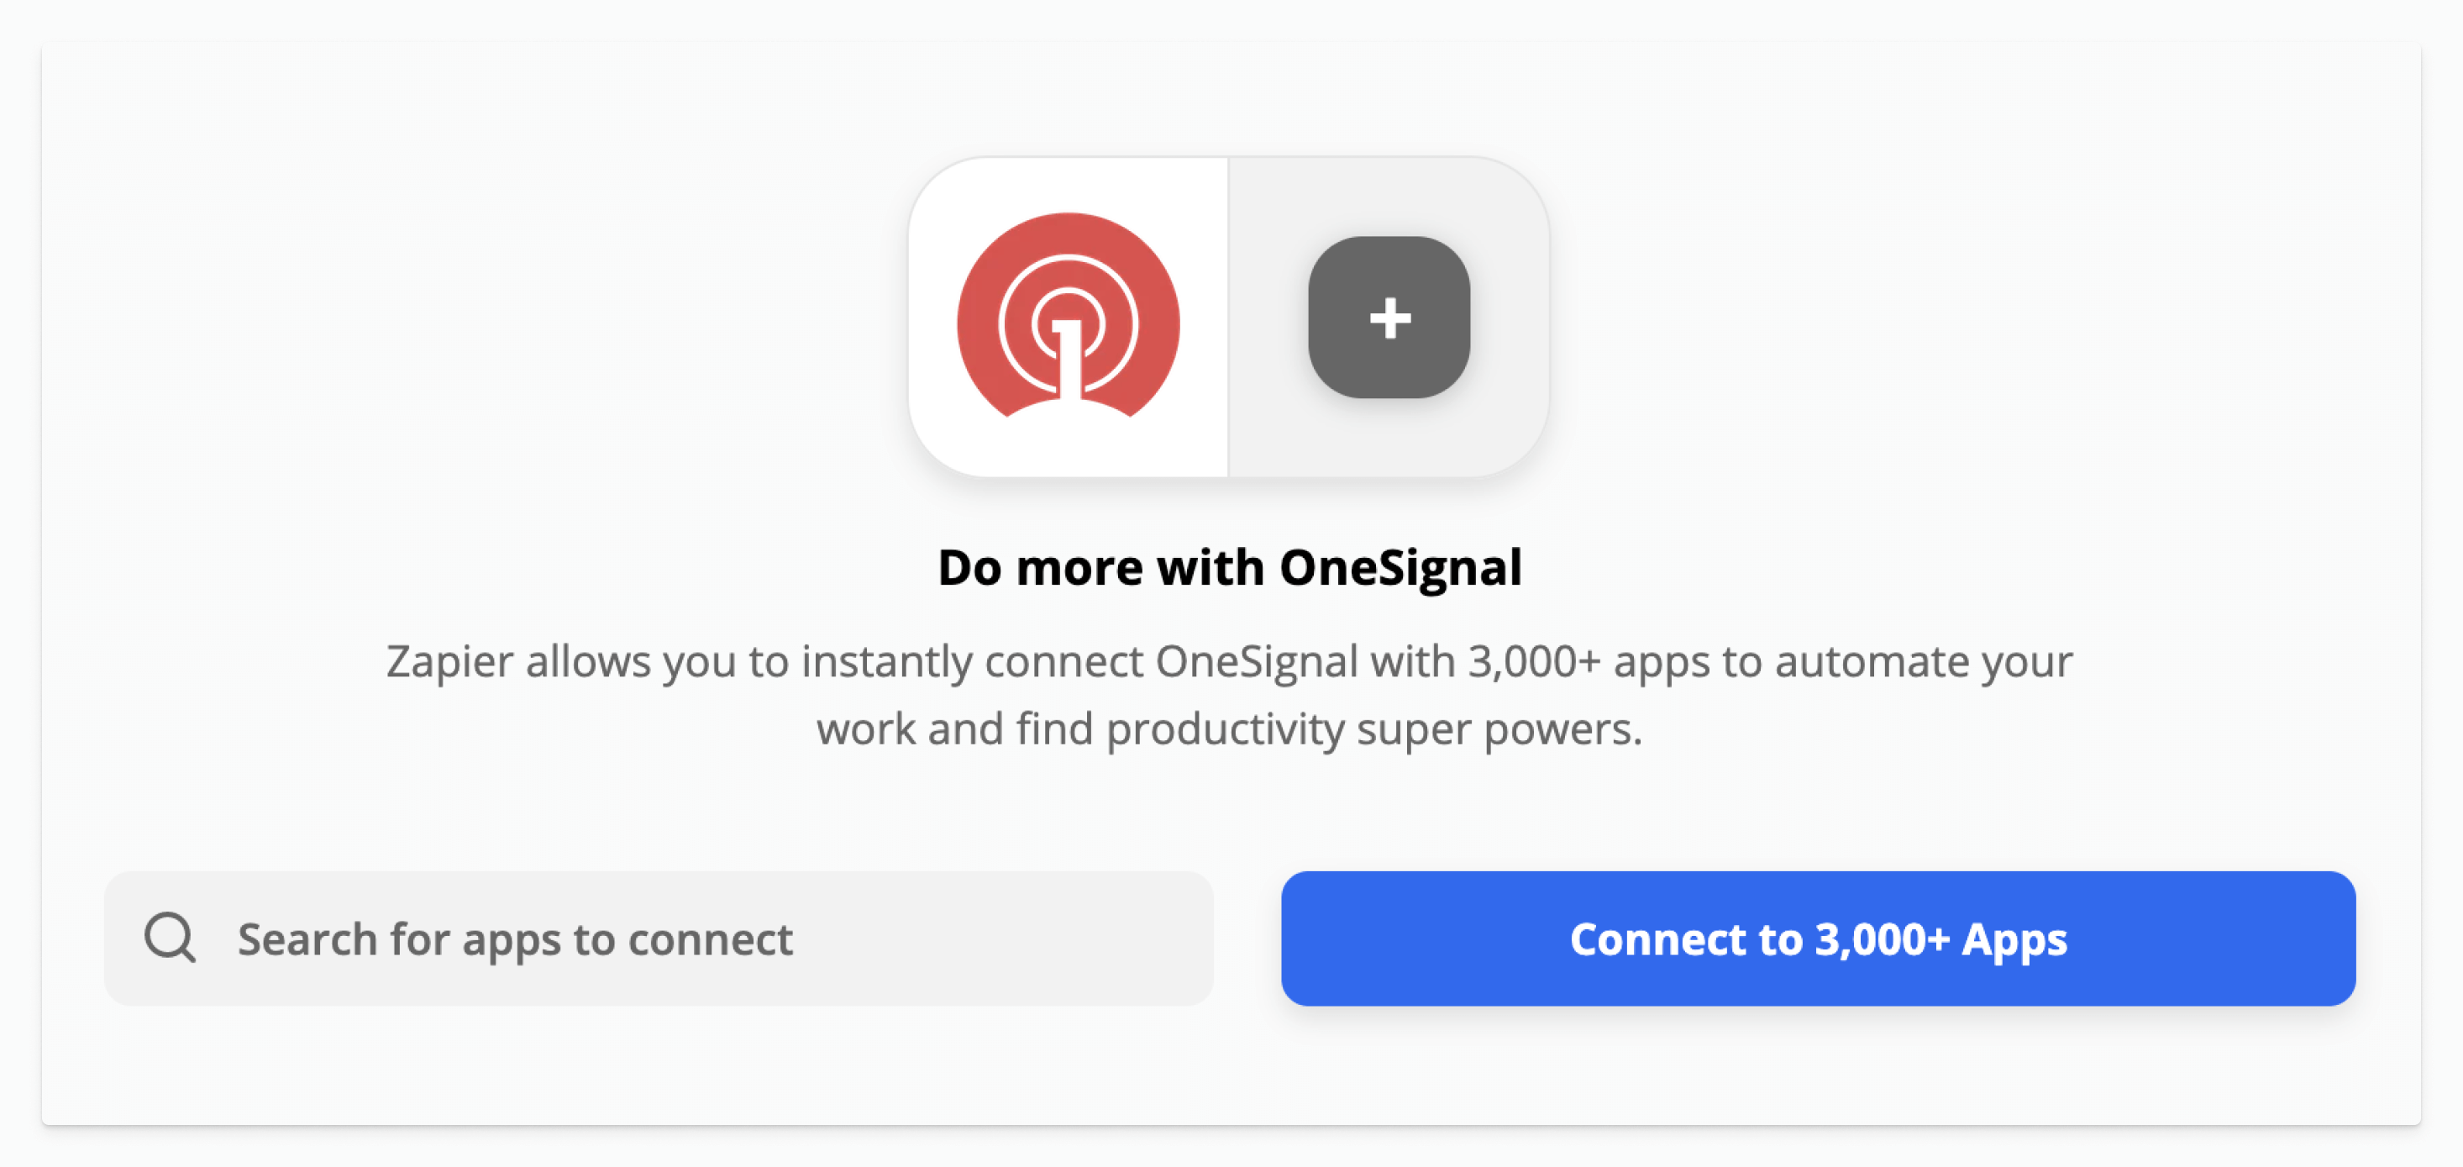Click the placeholder text in the search box
This screenshot has width=2463, height=1167.
tap(514, 939)
